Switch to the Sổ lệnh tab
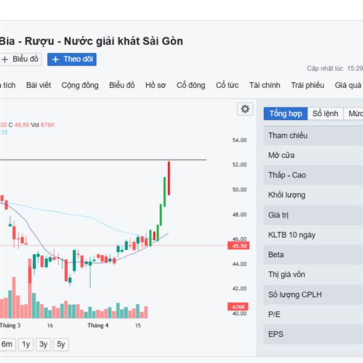This screenshot has height=363, width=363. pyautogui.click(x=325, y=114)
